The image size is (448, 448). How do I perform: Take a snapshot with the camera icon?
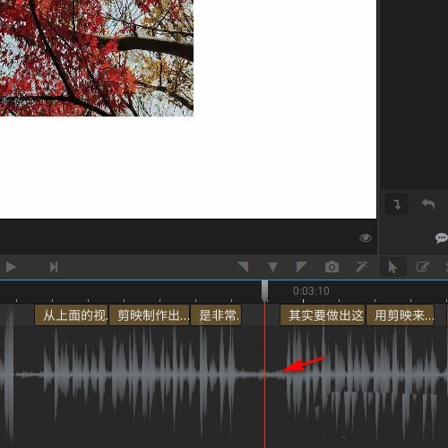click(x=332, y=267)
